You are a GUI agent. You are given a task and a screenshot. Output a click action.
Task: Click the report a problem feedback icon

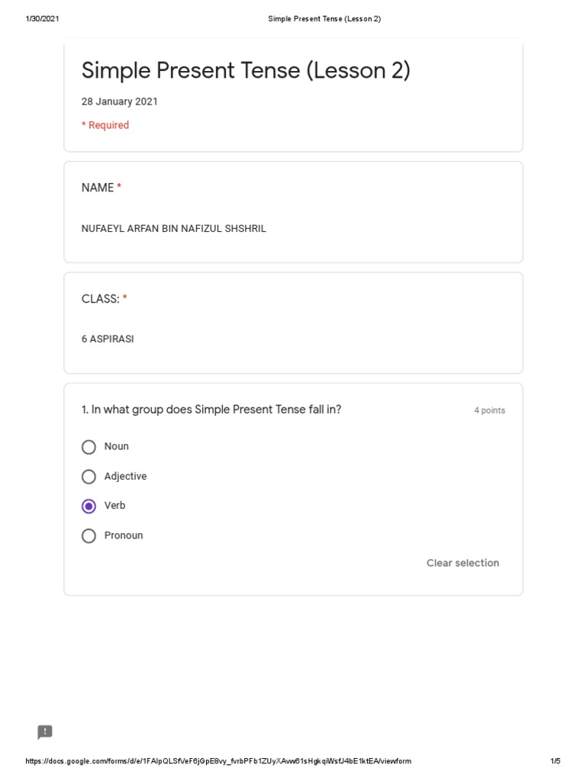click(x=45, y=732)
